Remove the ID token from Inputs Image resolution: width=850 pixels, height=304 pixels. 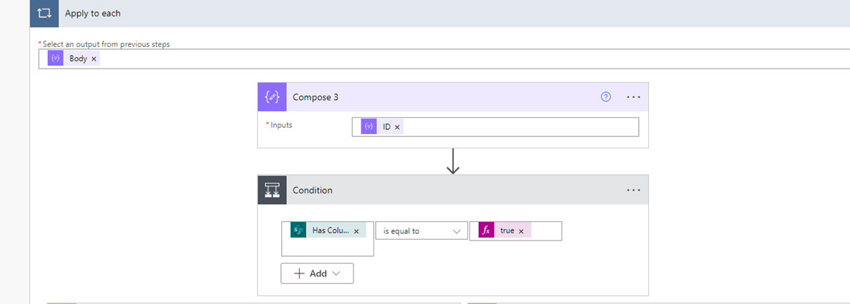(398, 127)
